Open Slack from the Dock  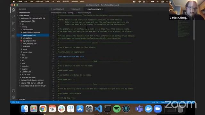tap(61, 109)
